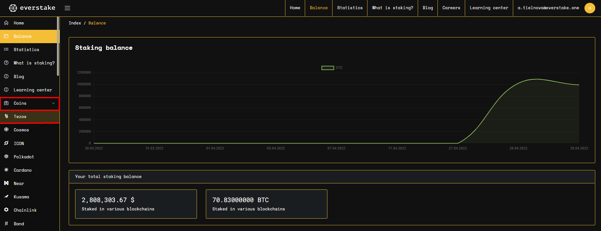Click the sidebar vertical scrollbar
The height and width of the screenshot is (231, 601).
[58, 46]
